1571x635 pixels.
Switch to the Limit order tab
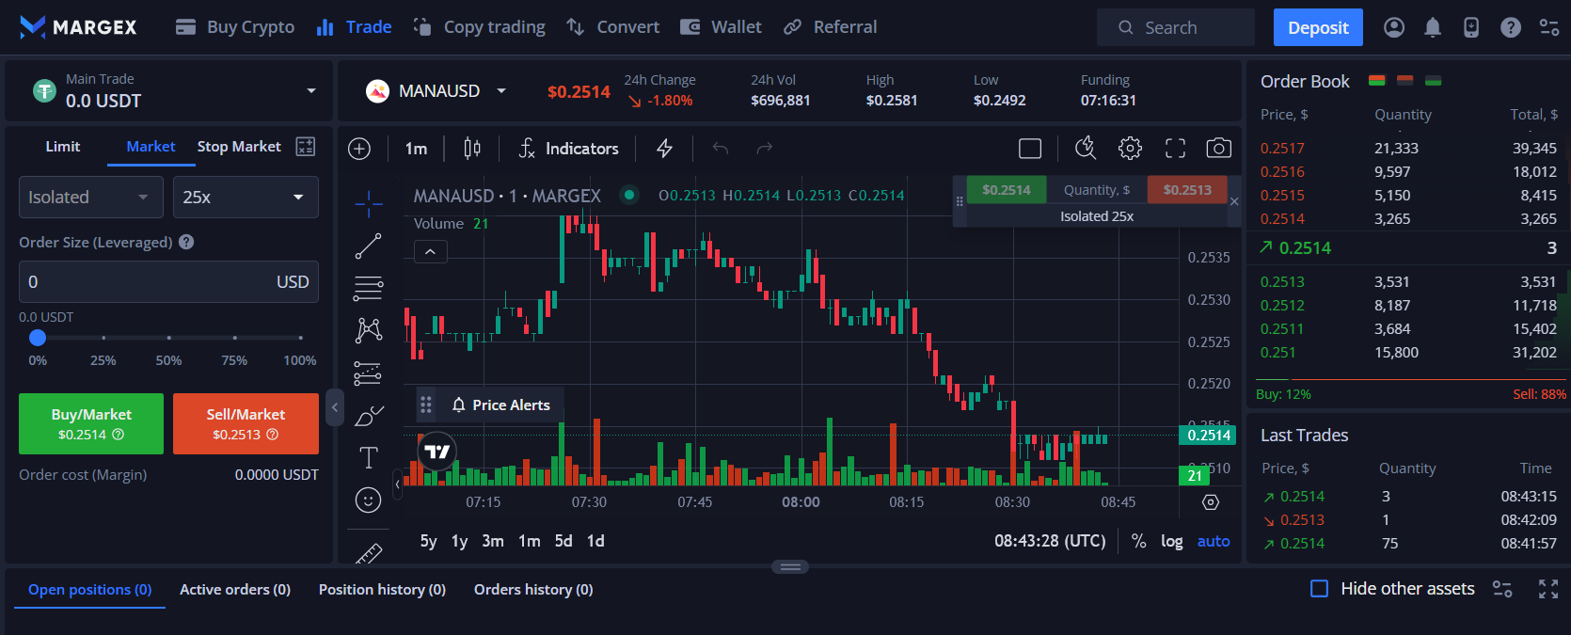(63, 147)
